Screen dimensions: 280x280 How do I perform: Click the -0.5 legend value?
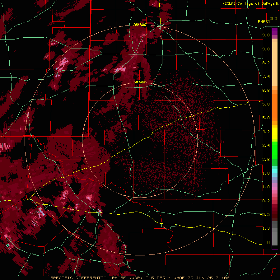[x=265, y=215]
